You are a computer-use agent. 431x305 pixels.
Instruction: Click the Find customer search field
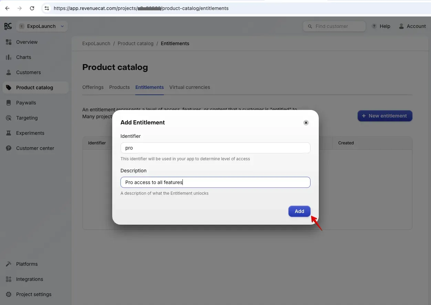(x=334, y=26)
